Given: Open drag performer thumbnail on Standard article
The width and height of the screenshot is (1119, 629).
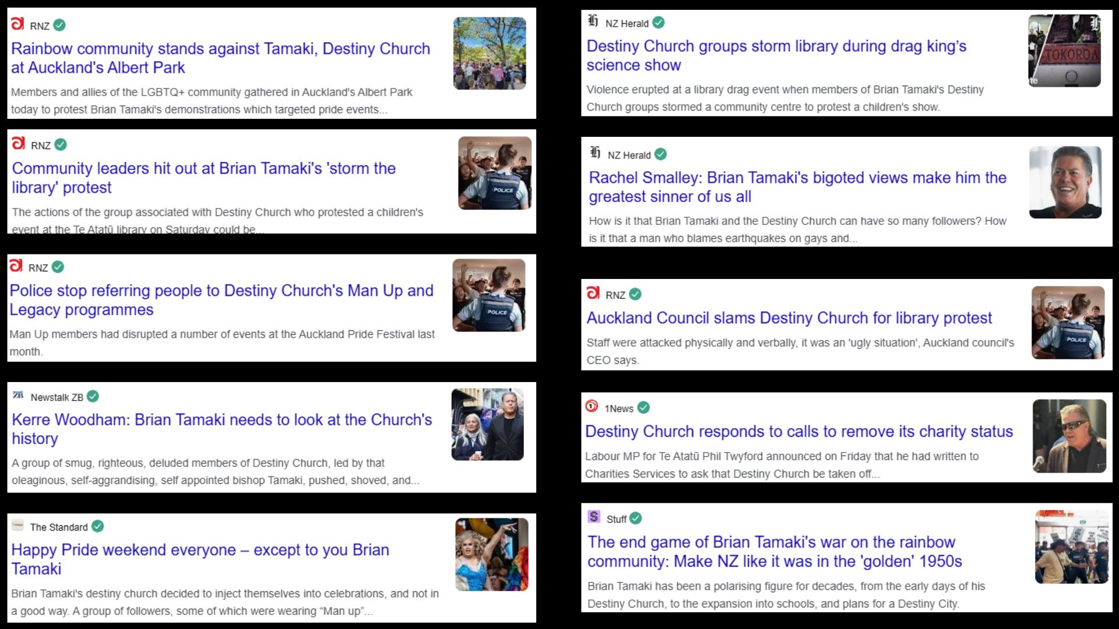Looking at the screenshot, I should tap(492, 554).
